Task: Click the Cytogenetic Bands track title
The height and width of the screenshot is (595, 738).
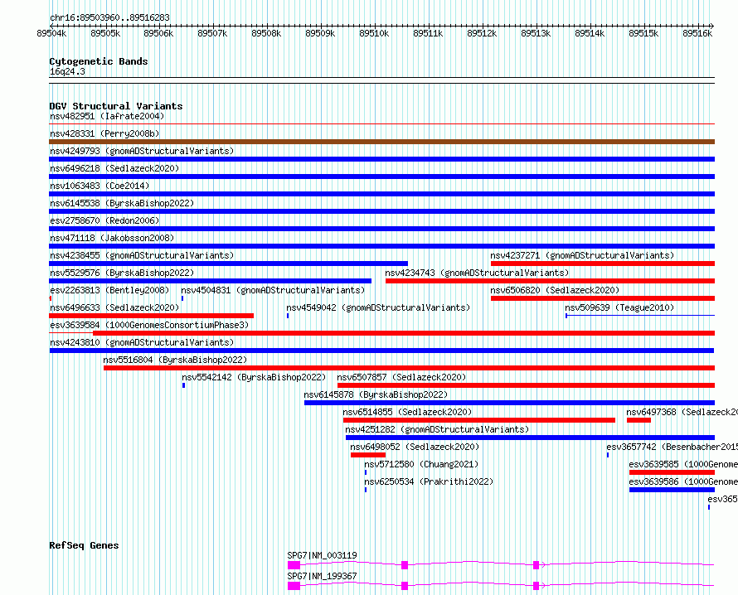Action: point(99,61)
